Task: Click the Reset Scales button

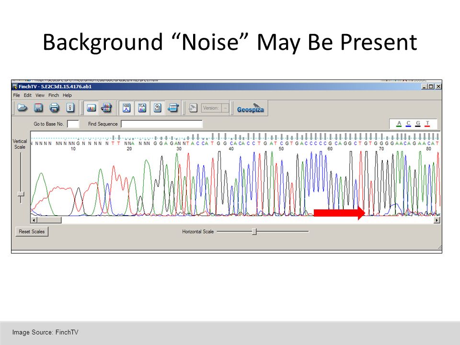Action: [32, 231]
